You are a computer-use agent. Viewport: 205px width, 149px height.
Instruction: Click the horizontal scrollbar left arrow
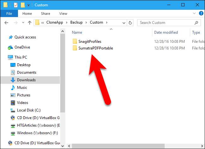69,146
